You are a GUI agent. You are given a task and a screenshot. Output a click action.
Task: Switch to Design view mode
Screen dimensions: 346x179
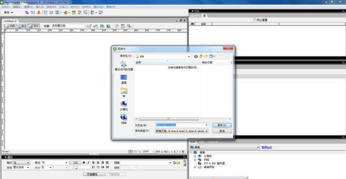pyautogui.click(x=34, y=26)
